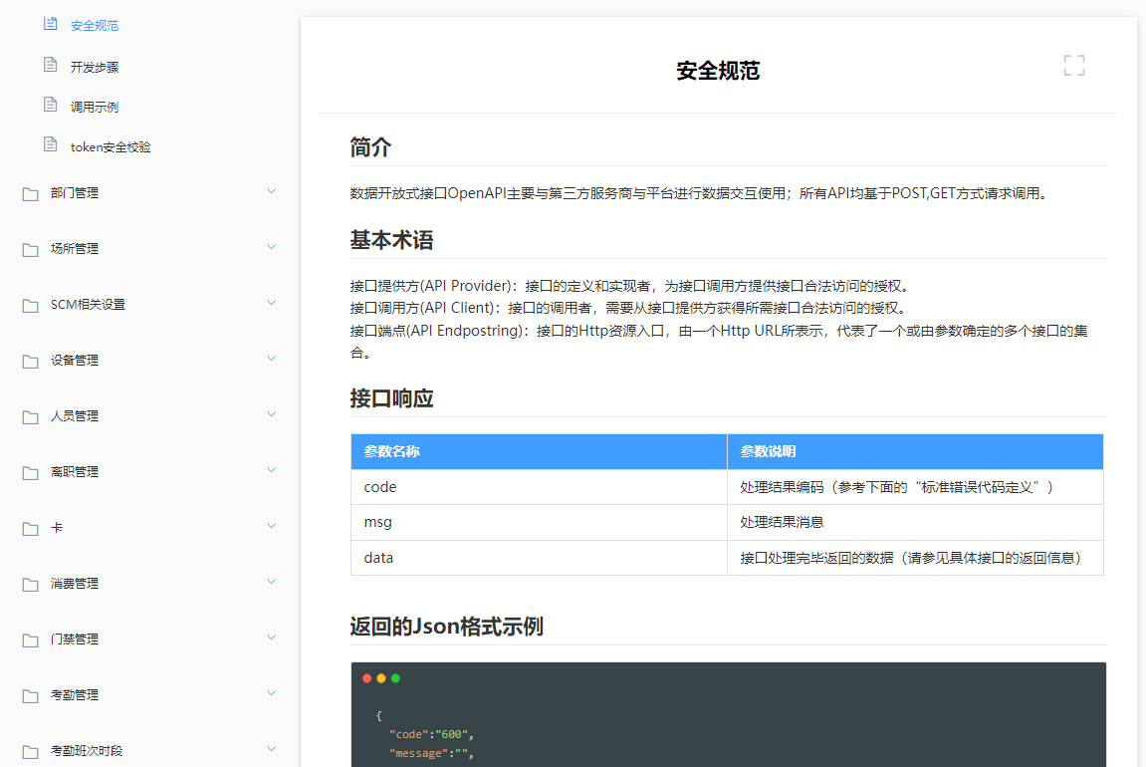Screen dimensions: 1146x767
Task: Open the 开发步骤 sidebar page
Action: (95, 68)
